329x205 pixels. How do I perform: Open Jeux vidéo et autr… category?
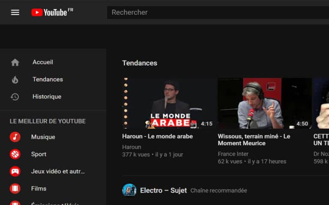58,171
